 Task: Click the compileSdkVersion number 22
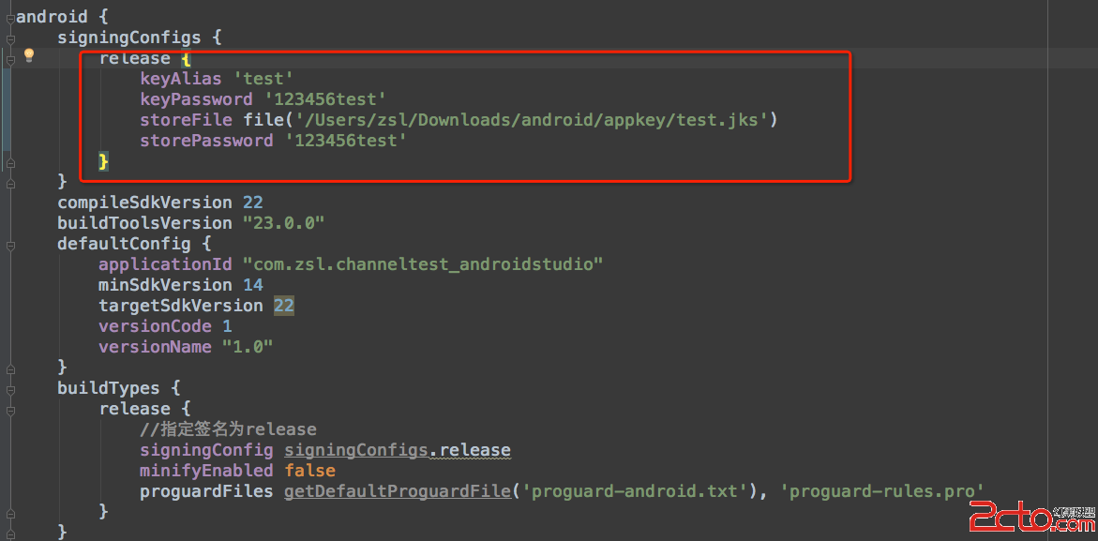[x=252, y=203]
